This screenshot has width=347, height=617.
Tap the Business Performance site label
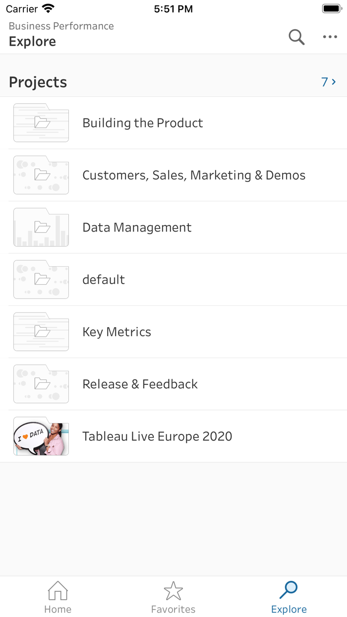tap(61, 26)
